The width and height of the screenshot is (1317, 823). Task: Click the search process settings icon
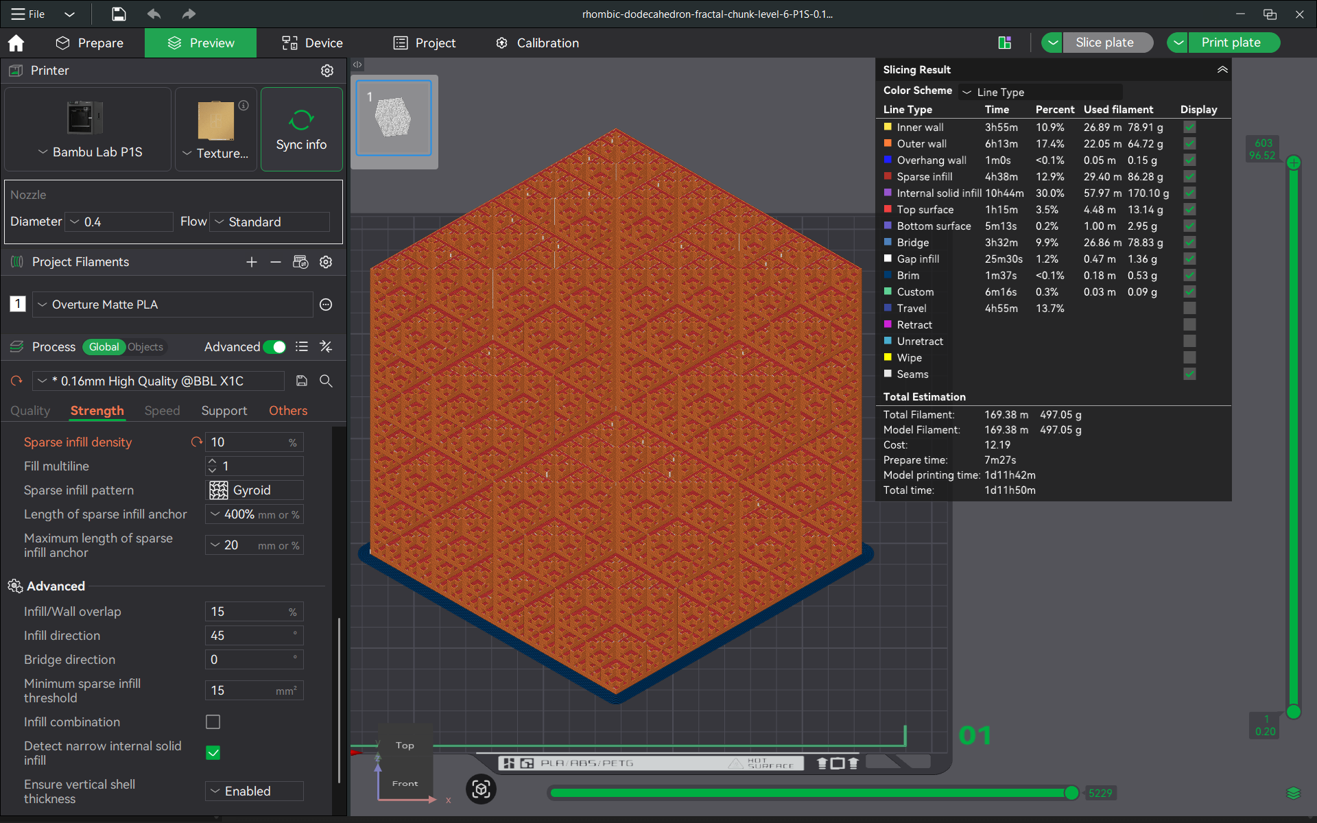tap(327, 381)
